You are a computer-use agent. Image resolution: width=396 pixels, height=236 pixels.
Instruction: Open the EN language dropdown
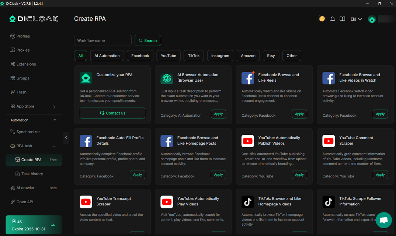point(356,19)
